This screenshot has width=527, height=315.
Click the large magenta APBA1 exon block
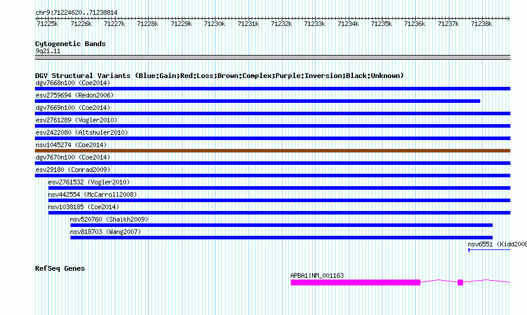356,282
